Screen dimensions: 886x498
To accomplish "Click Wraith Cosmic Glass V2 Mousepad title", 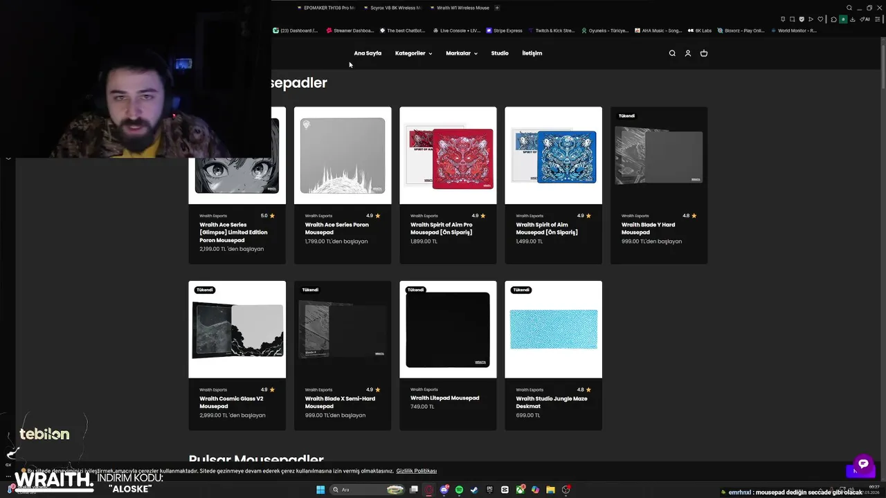I will 231,403.
